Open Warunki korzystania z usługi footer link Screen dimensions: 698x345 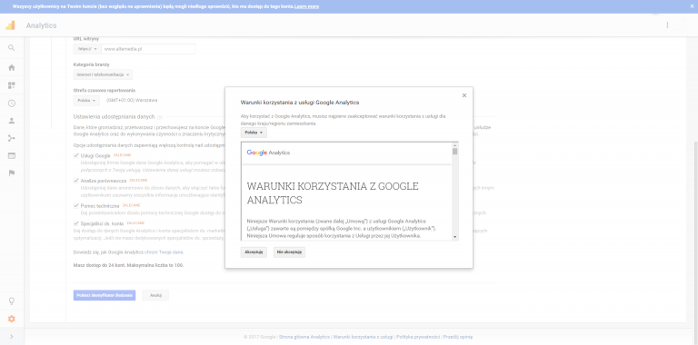363,337
